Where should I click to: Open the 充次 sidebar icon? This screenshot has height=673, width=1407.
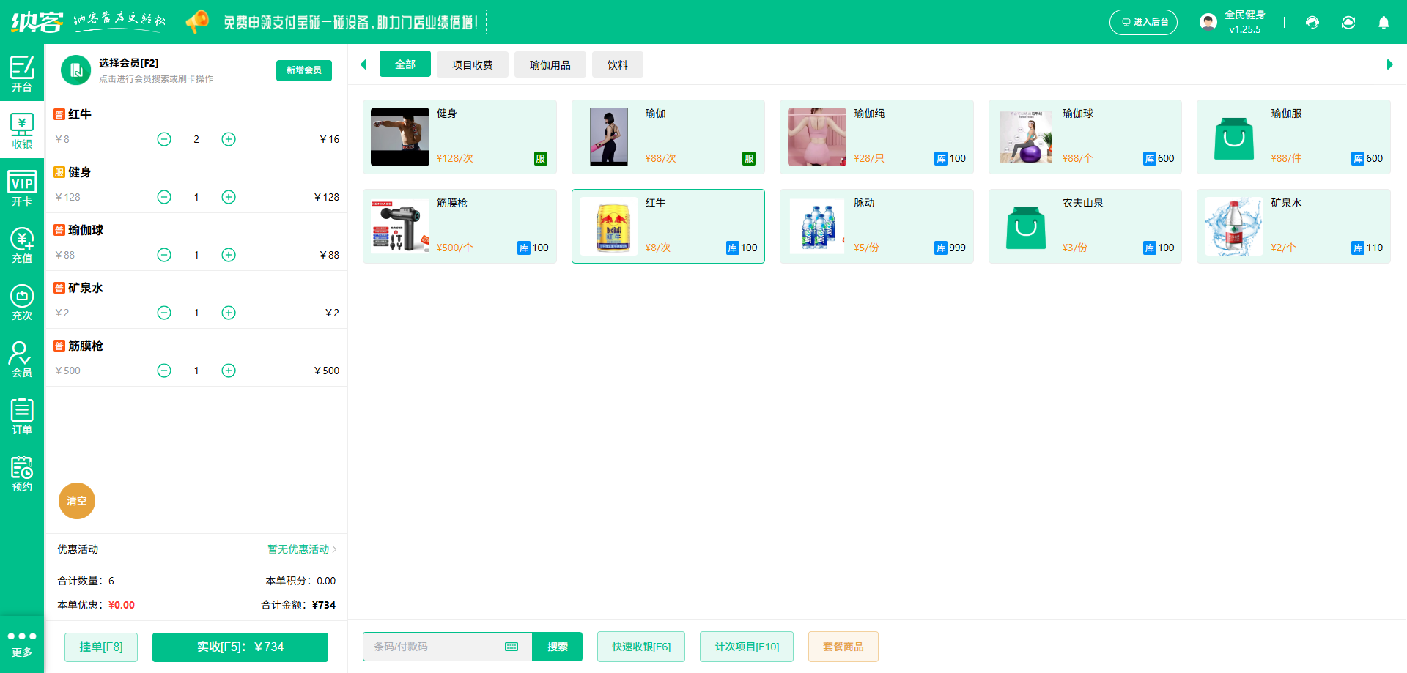tap(22, 302)
